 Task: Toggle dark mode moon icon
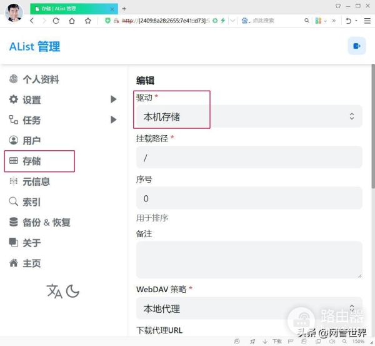[x=72, y=291]
